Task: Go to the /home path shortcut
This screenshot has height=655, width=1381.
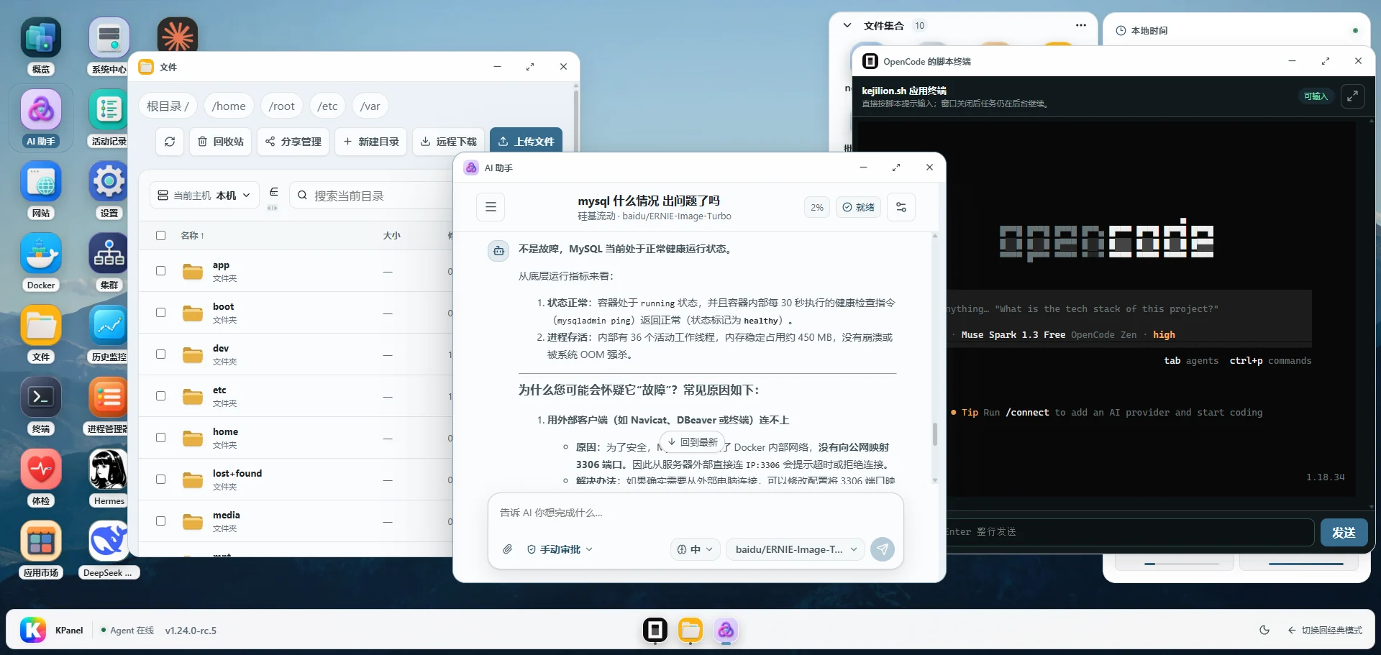Action: [229, 106]
